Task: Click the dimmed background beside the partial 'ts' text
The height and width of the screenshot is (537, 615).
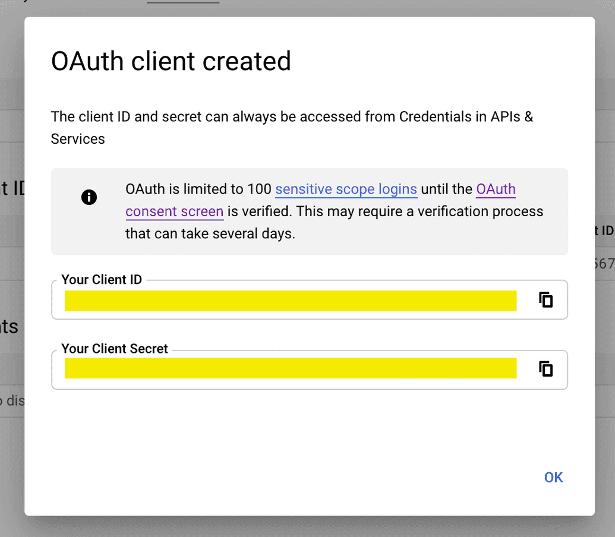Action: pyautogui.click(x=9, y=327)
